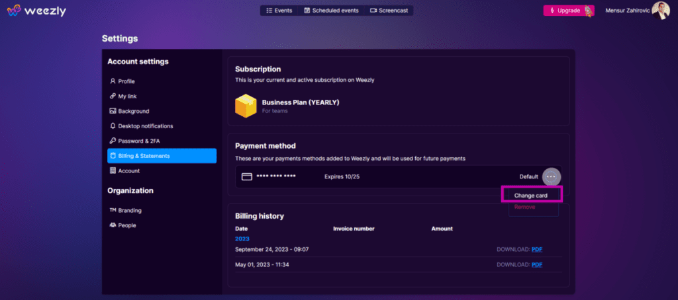Open Password & 2FA settings
Screen dimensions: 678x300
pos(138,141)
